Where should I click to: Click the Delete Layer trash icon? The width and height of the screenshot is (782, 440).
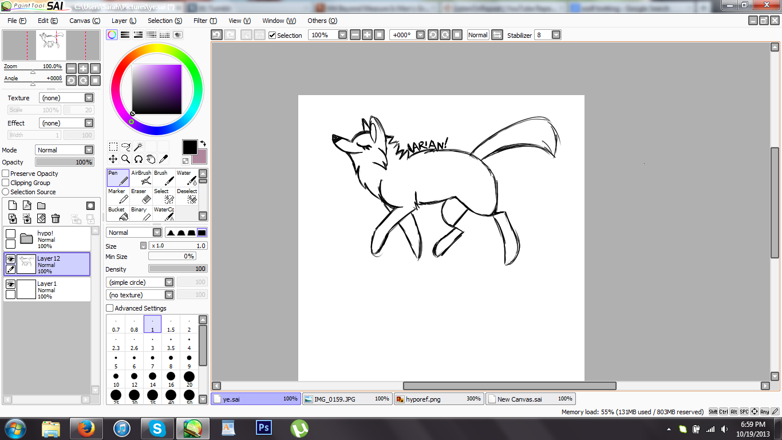coord(56,218)
